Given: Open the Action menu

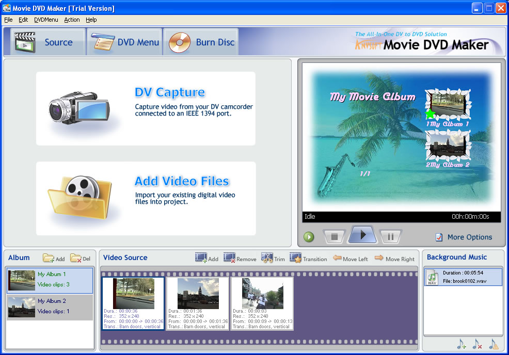Looking at the screenshot, I should click(x=72, y=20).
